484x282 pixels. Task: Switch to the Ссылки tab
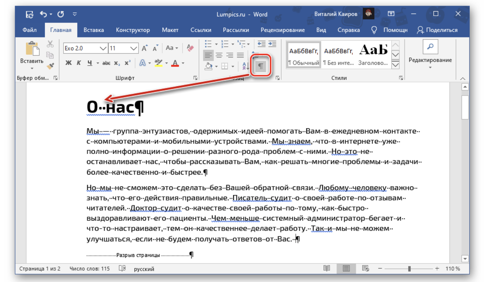[201, 30]
